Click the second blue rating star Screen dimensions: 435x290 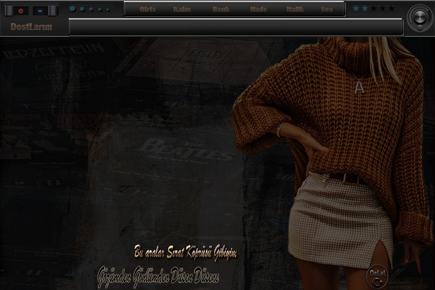pos(365,8)
